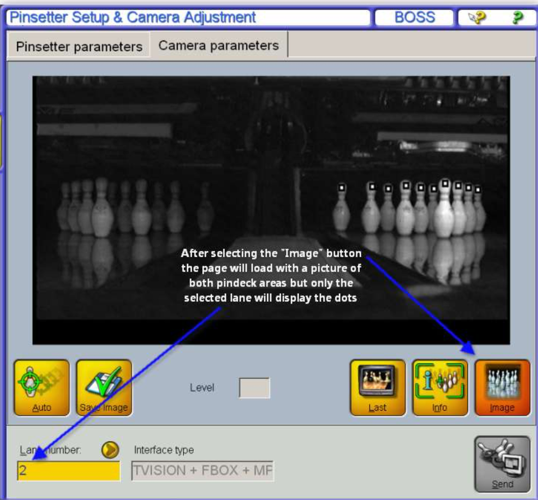Select the Lane number input field

coord(69,470)
